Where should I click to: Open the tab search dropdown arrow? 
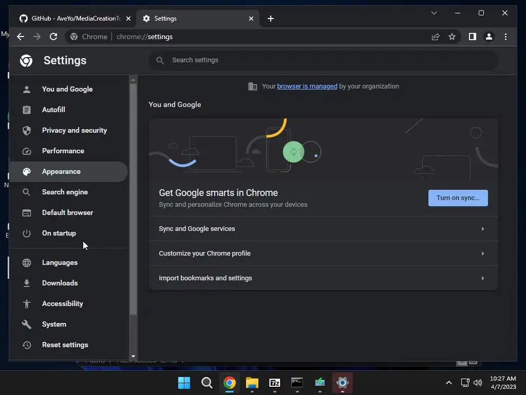(x=434, y=13)
